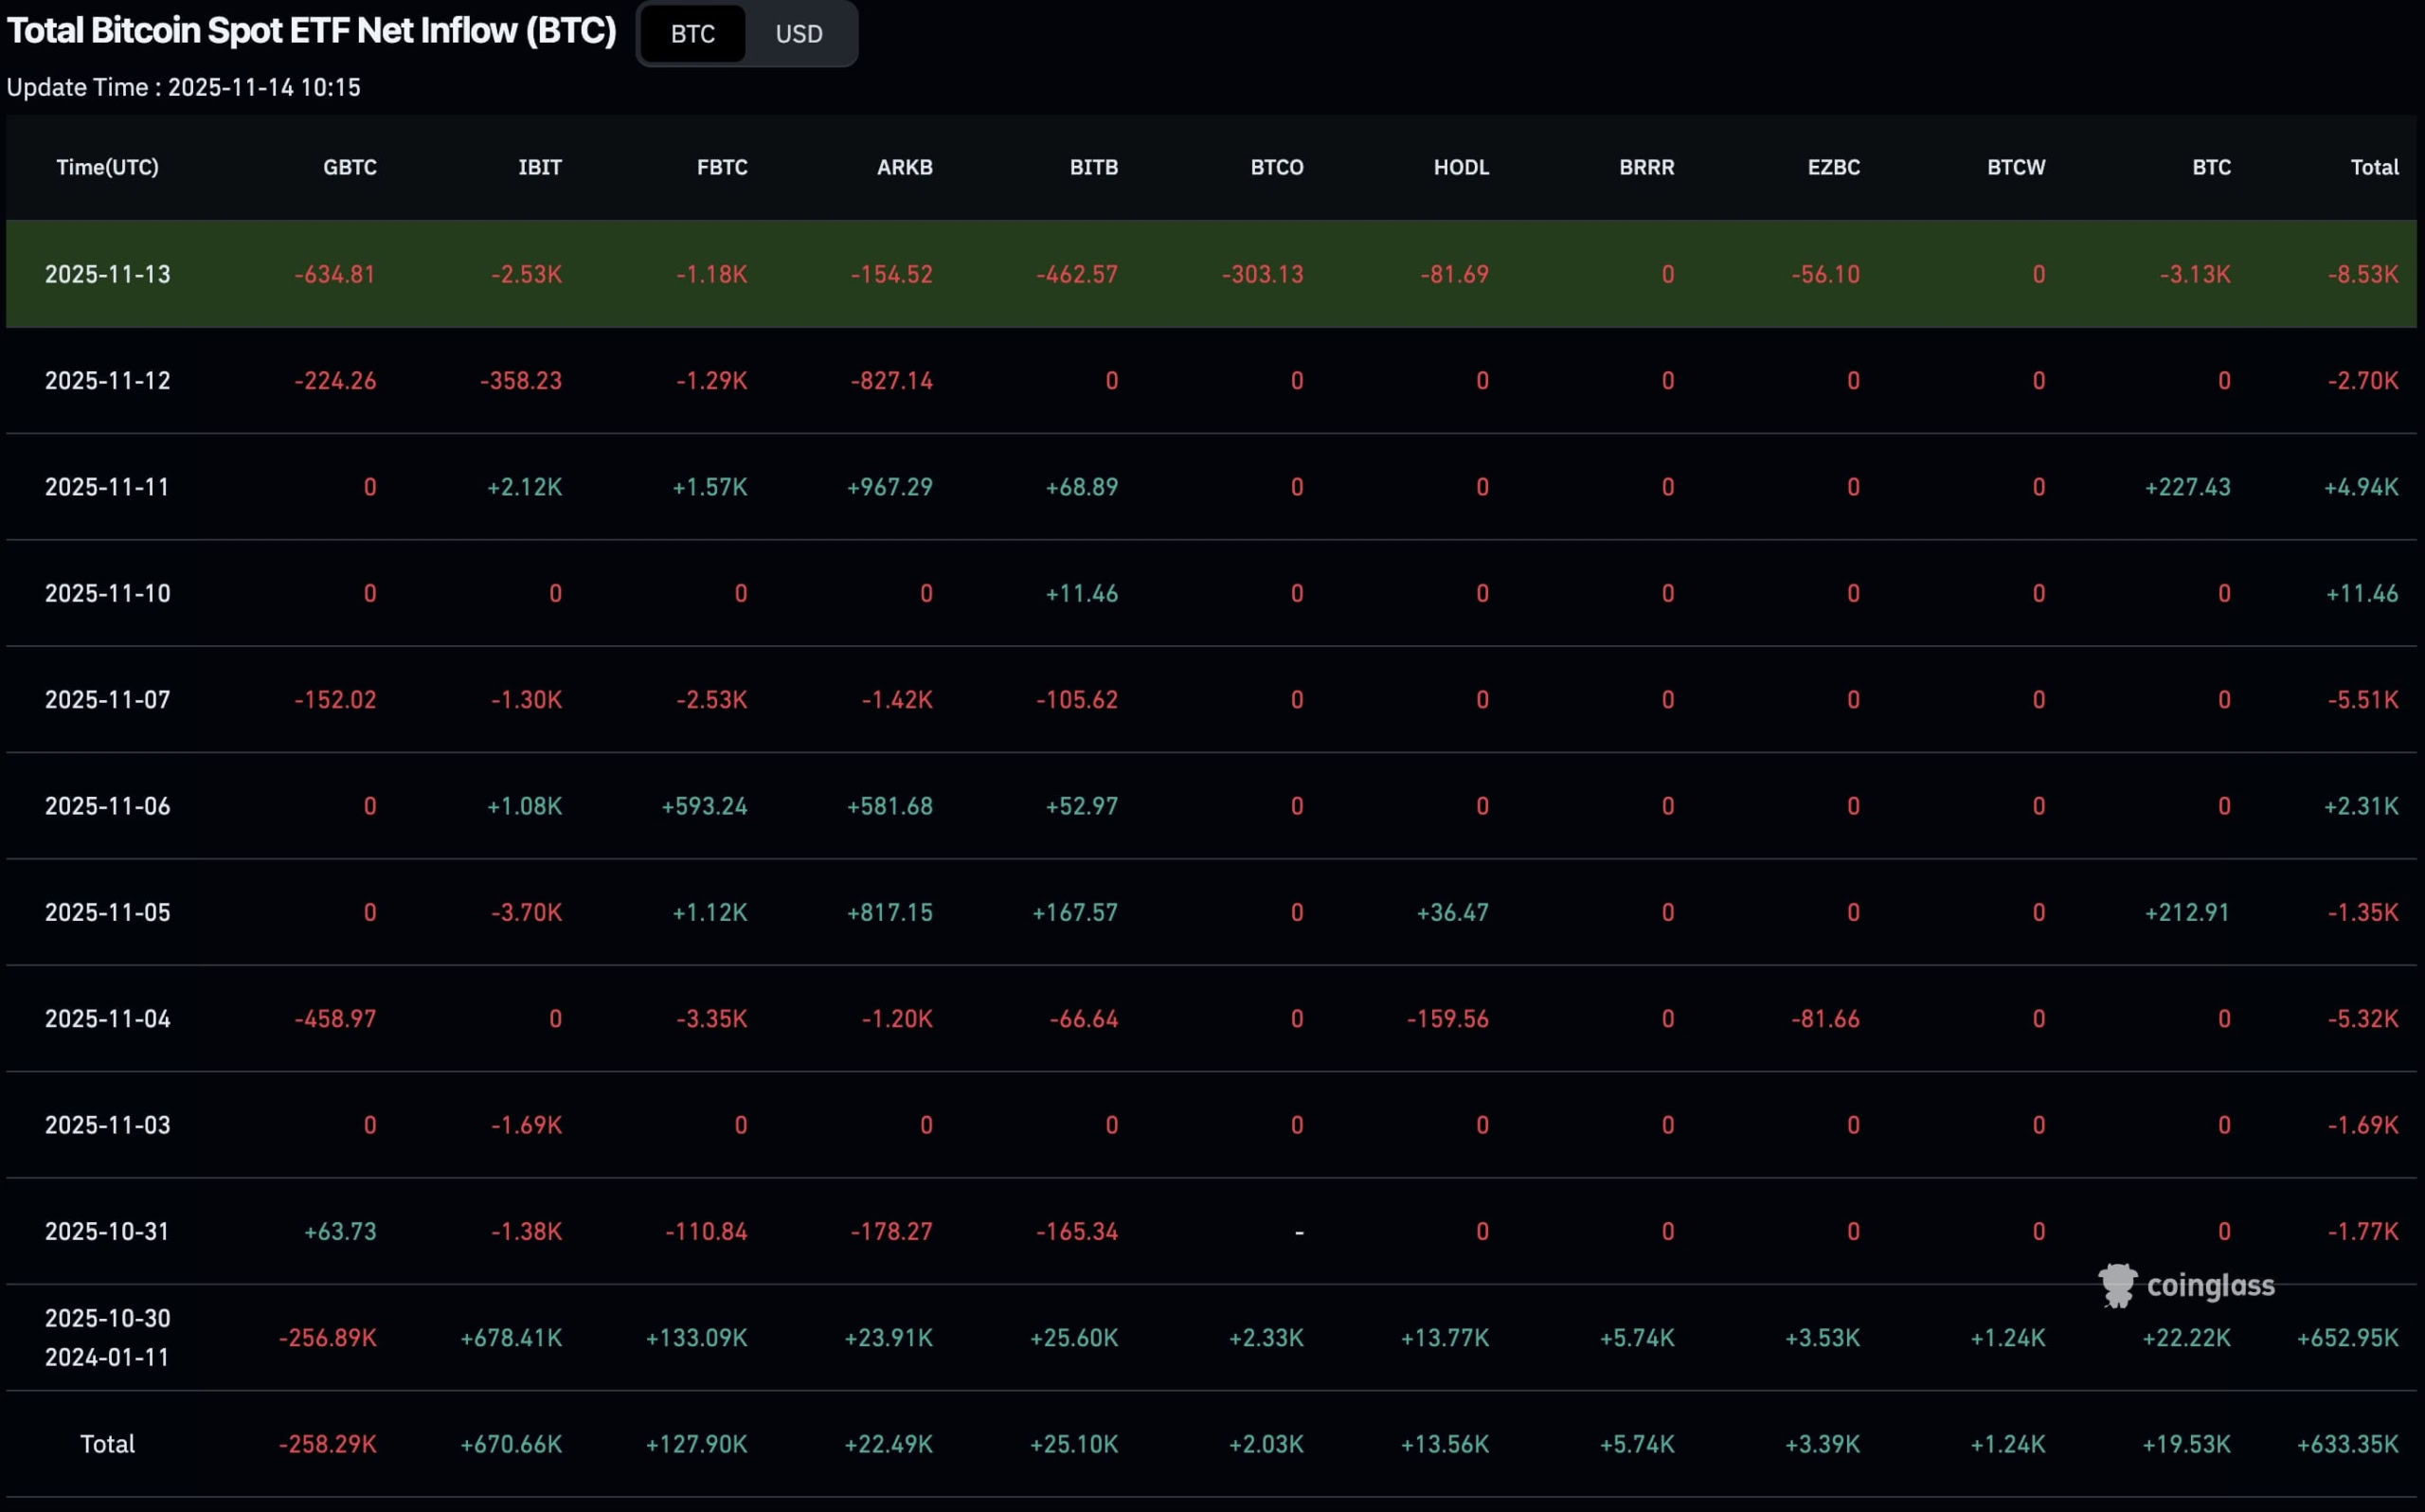The image size is (2425, 1512).
Task: Click the Total column header
Action: click(x=2373, y=167)
